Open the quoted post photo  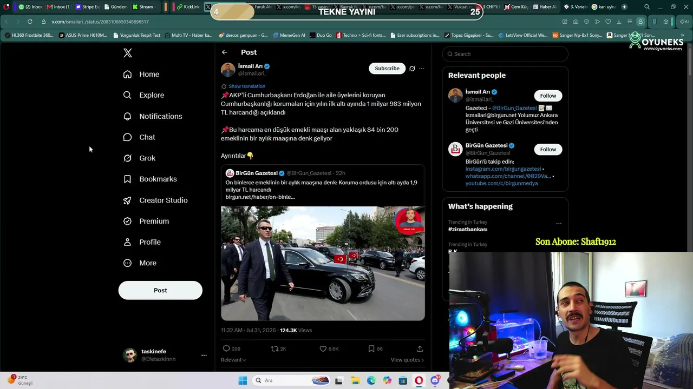pyautogui.click(x=323, y=264)
